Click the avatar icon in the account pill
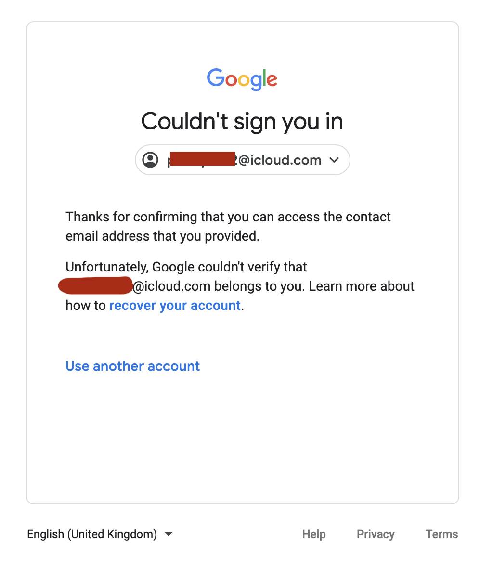Screen dimensions: 493x567 [150, 160]
